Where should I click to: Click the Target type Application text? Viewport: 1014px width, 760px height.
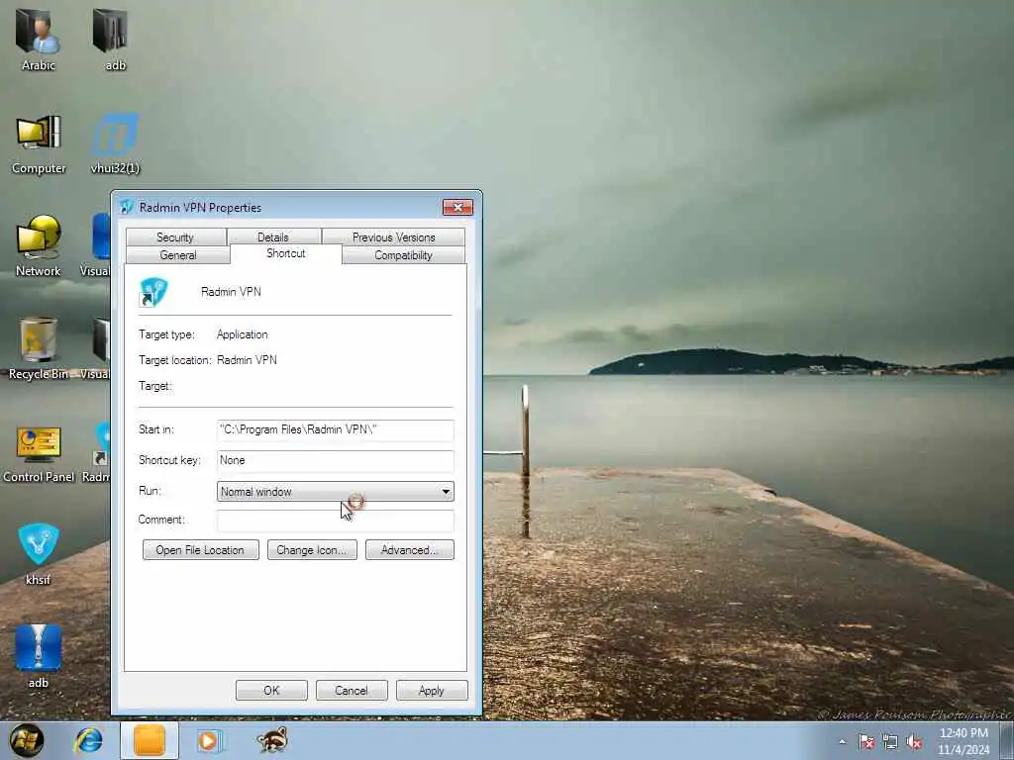tap(242, 334)
